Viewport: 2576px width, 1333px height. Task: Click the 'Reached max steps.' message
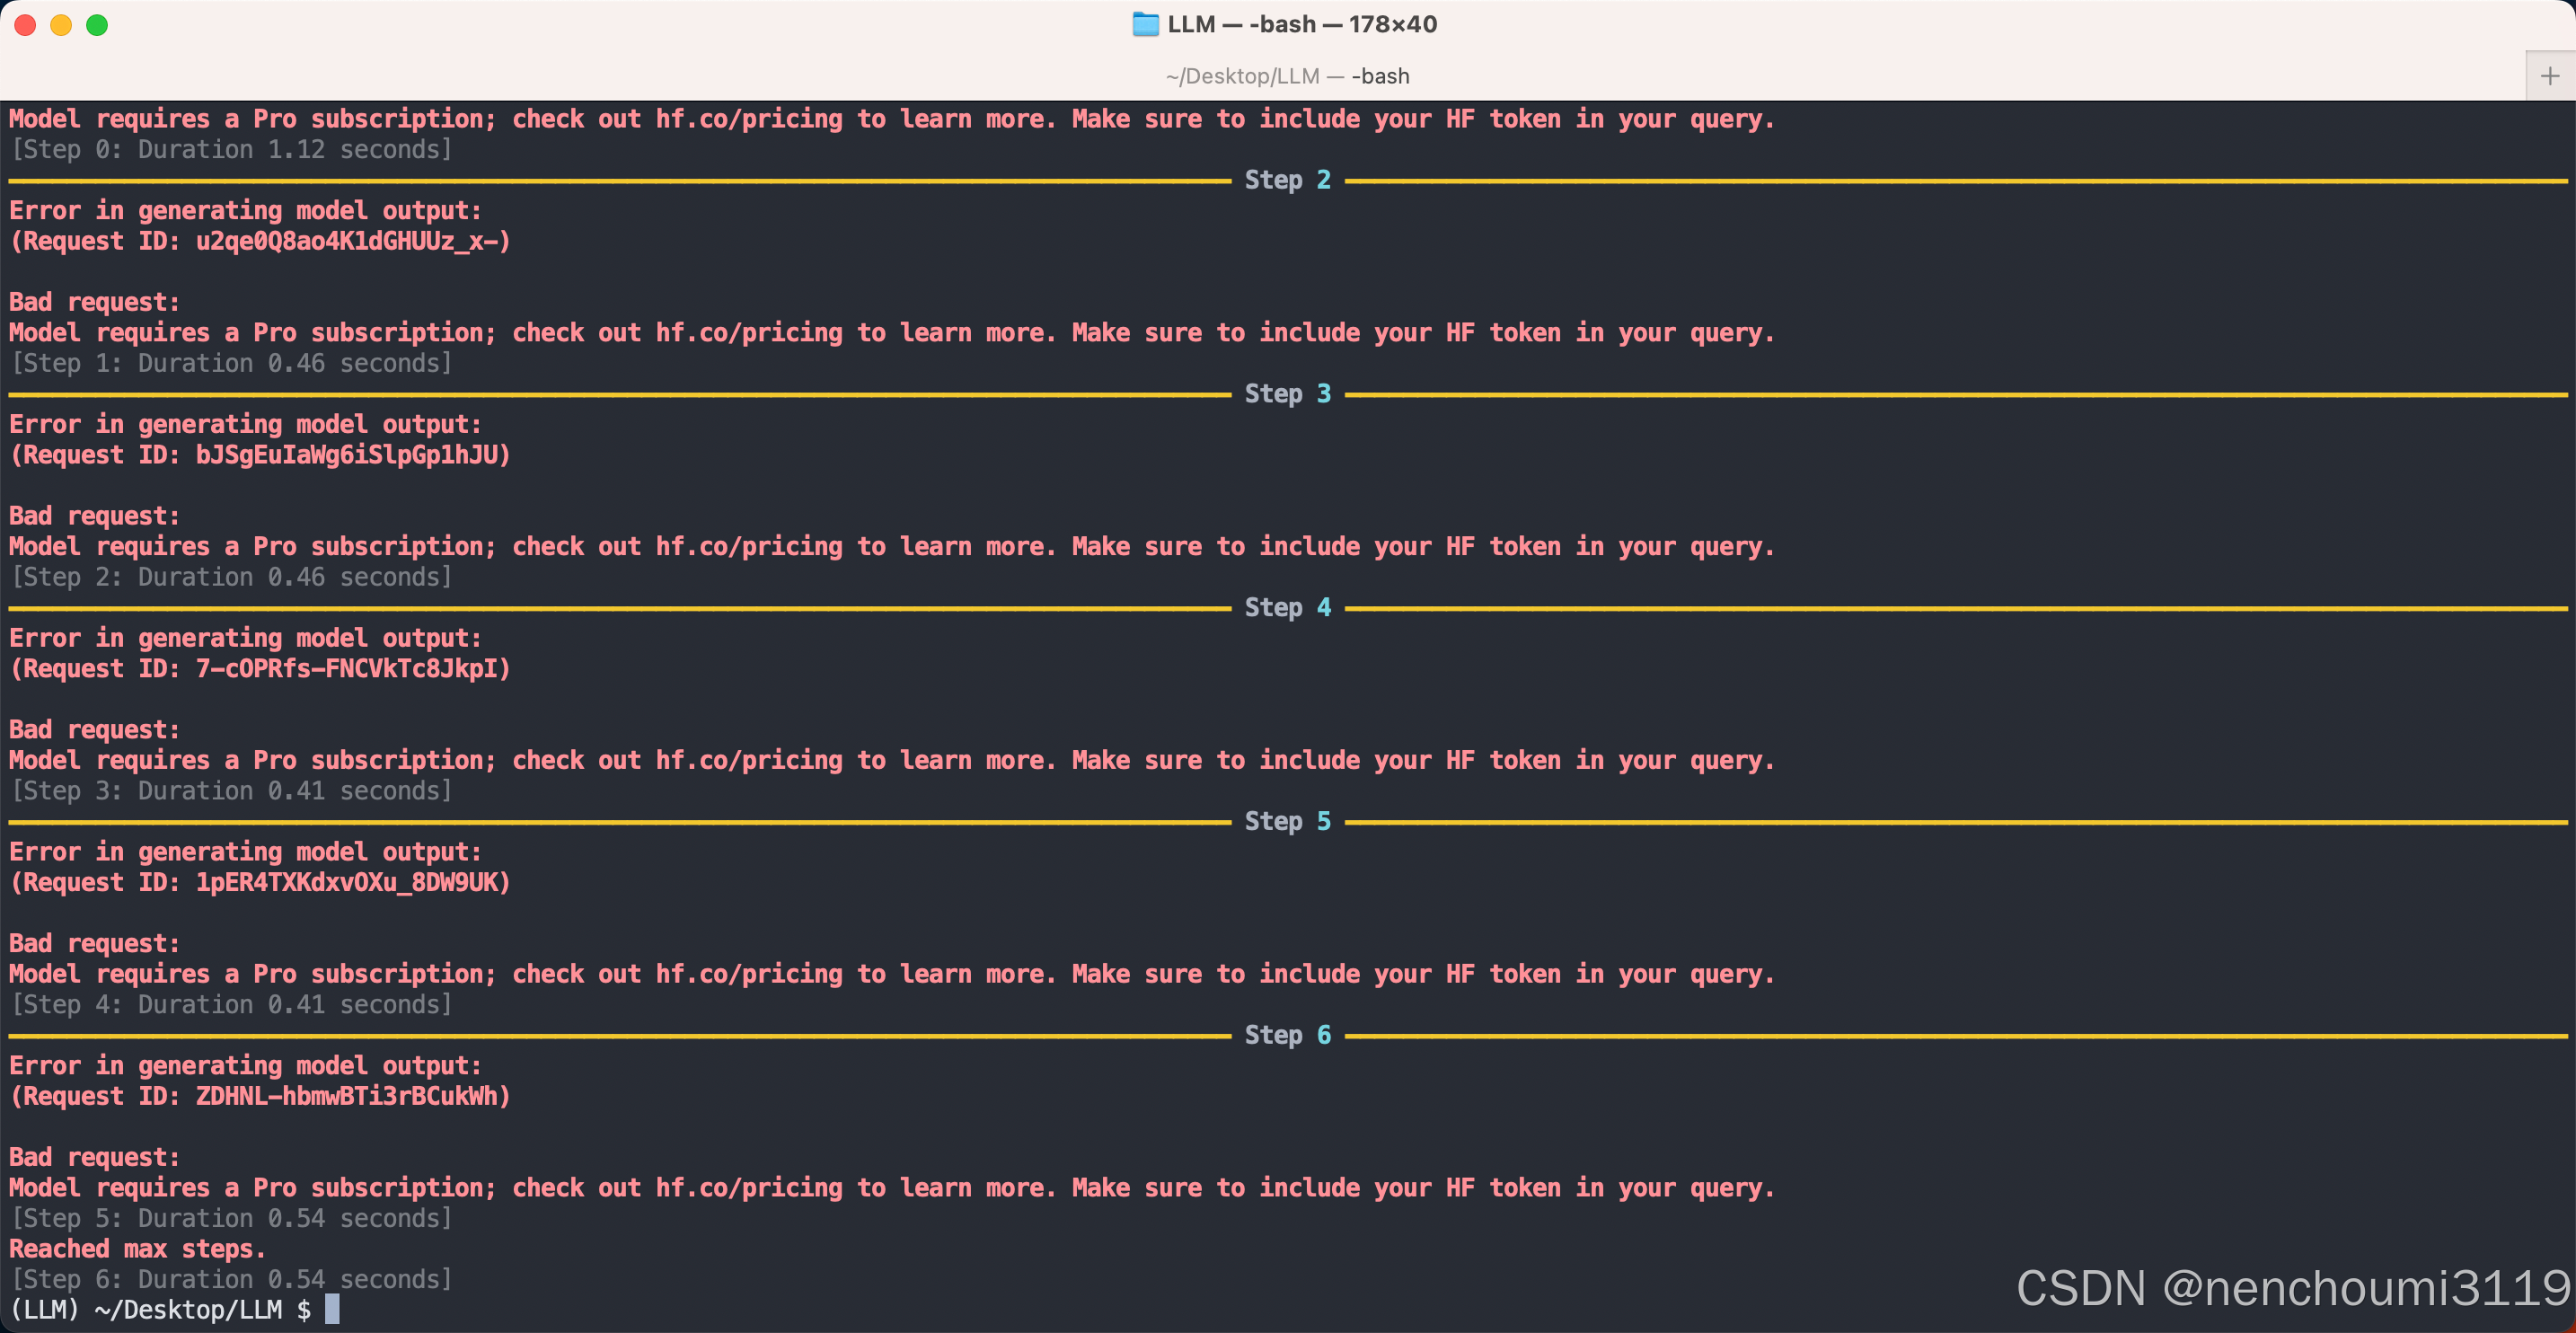[x=137, y=1249]
